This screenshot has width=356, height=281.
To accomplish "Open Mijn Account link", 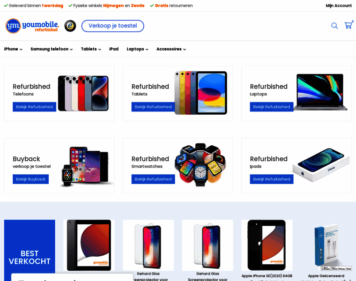I will pos(339,6).
